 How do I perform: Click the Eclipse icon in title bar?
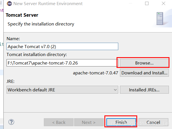(9, 4)
